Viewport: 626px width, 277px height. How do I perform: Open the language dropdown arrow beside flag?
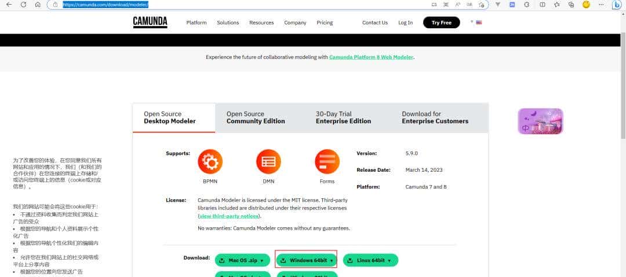[x=472, y=21]
